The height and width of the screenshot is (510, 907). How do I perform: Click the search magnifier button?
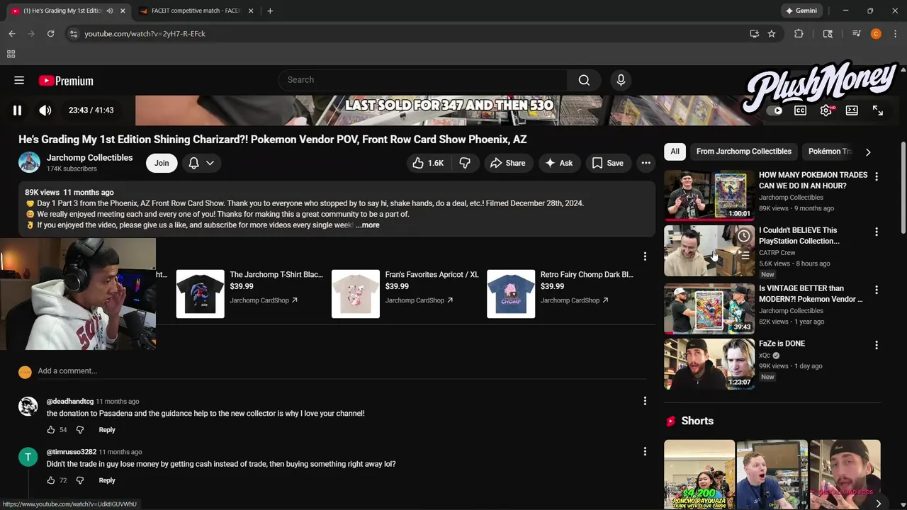(x=584, y=80)
